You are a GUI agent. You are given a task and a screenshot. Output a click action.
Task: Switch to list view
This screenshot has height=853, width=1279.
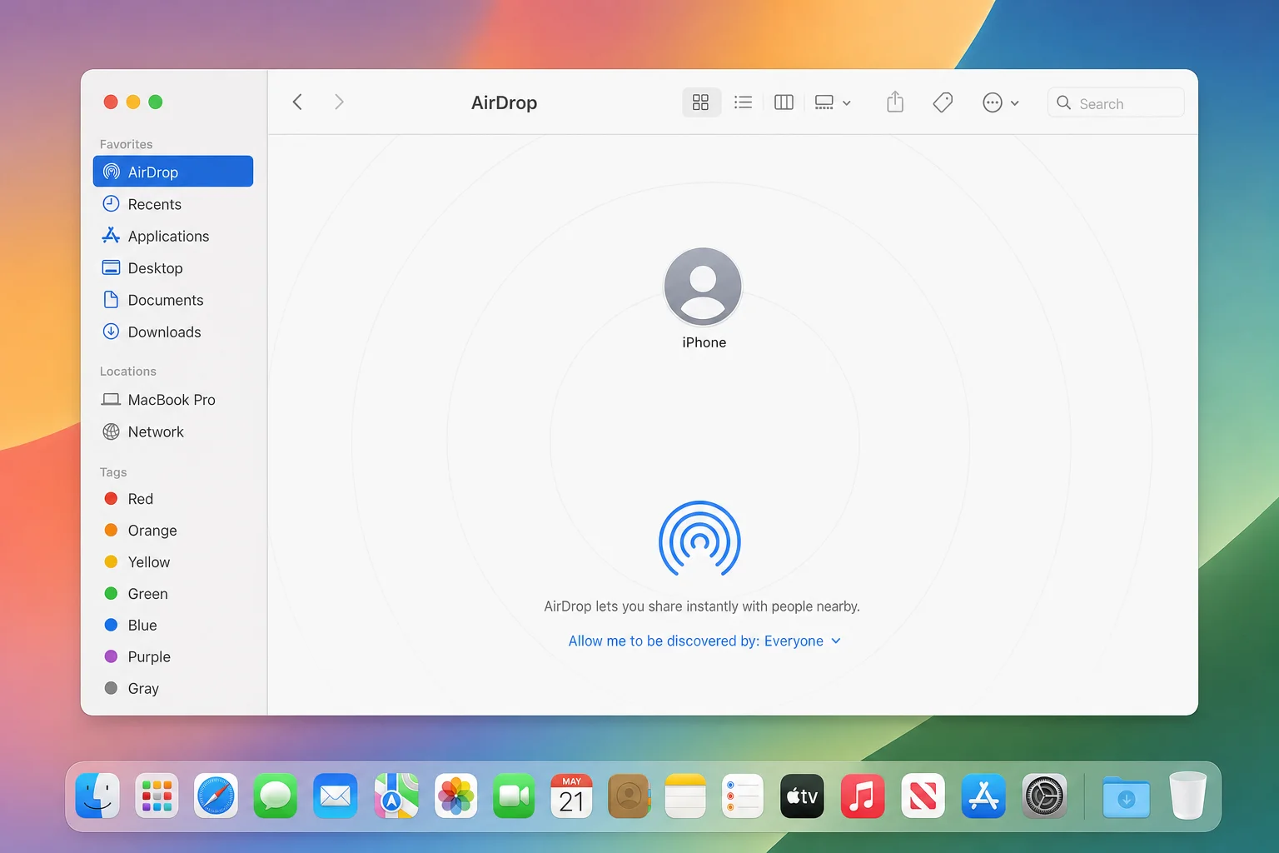(x=743, y=102)
